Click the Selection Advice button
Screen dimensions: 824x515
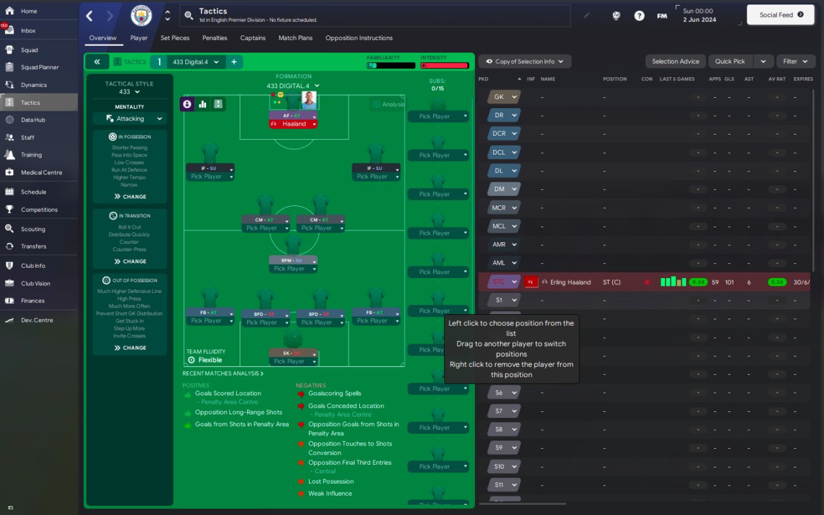675,61
